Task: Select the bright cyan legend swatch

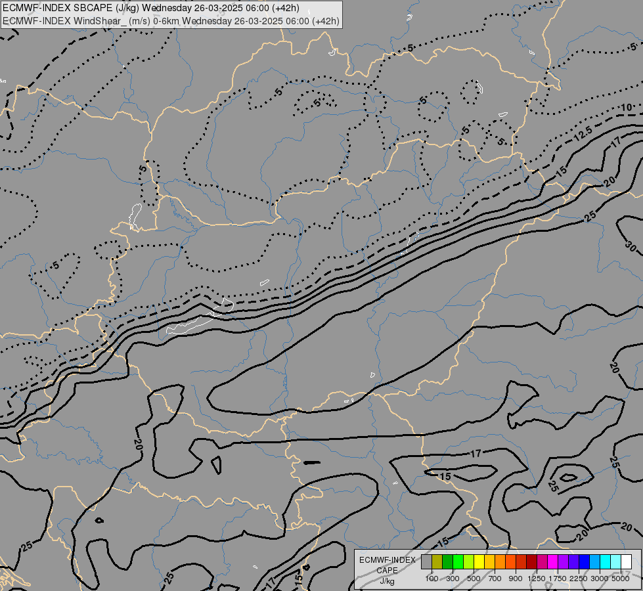Action: pyautogui.click(x=606, y=561)
